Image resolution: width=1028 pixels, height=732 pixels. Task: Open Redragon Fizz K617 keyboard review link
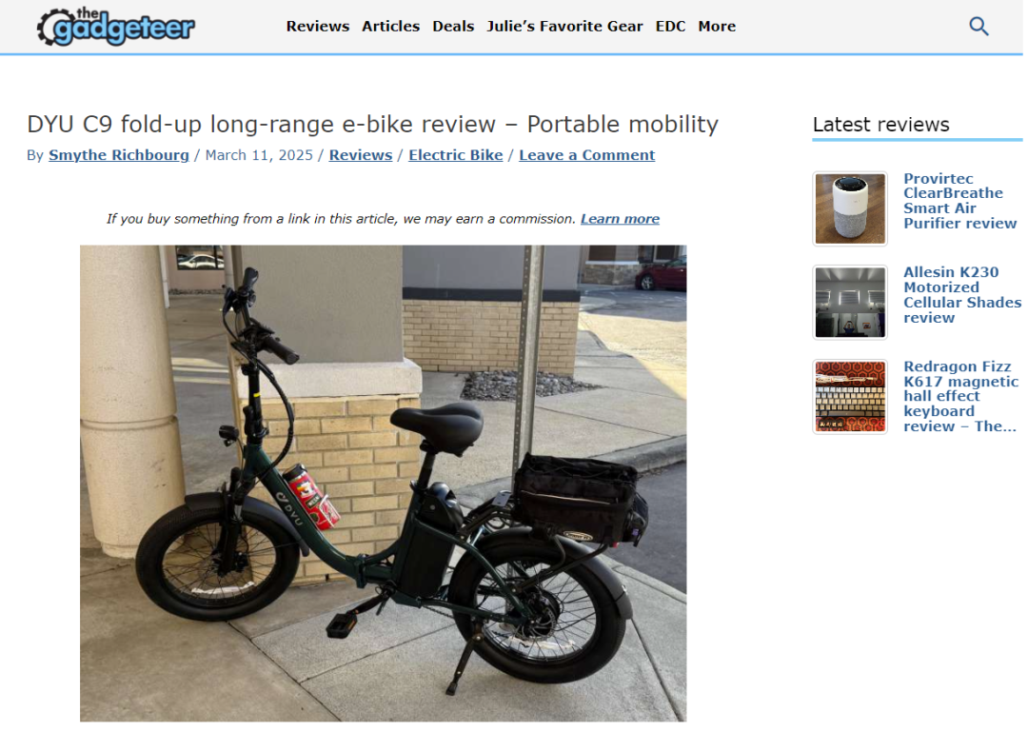click(960, 396)
